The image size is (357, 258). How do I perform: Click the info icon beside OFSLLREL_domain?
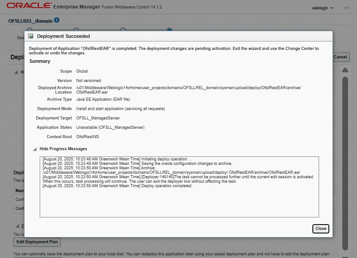(57, 20)
